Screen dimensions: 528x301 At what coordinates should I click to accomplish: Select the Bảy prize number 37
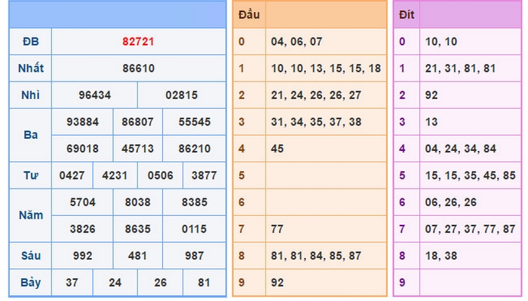tap(72, 282)
